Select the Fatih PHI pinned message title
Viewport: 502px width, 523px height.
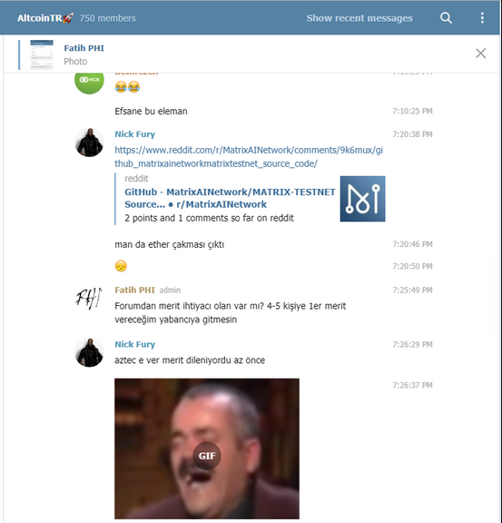pos(84,48)
